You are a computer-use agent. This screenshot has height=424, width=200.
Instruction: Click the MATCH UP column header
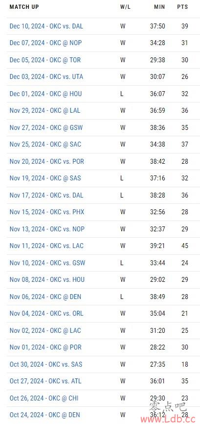tap(24, 7)
